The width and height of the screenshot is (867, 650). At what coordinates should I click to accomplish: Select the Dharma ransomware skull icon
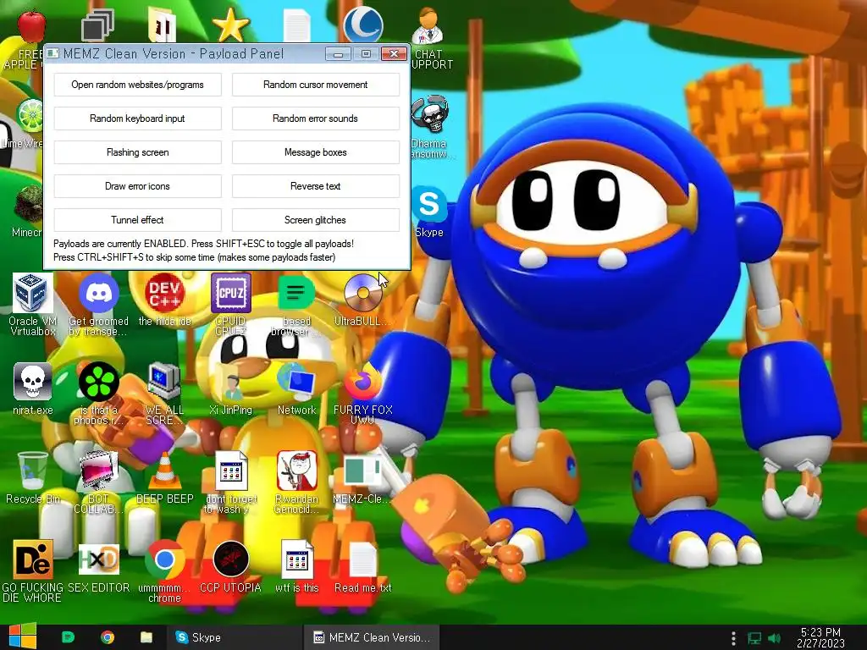(429, 114)
